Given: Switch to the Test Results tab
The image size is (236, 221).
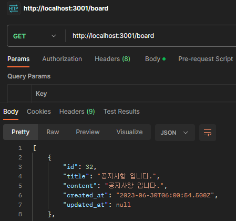Looking at the screenshot, I should pos(121,112).
